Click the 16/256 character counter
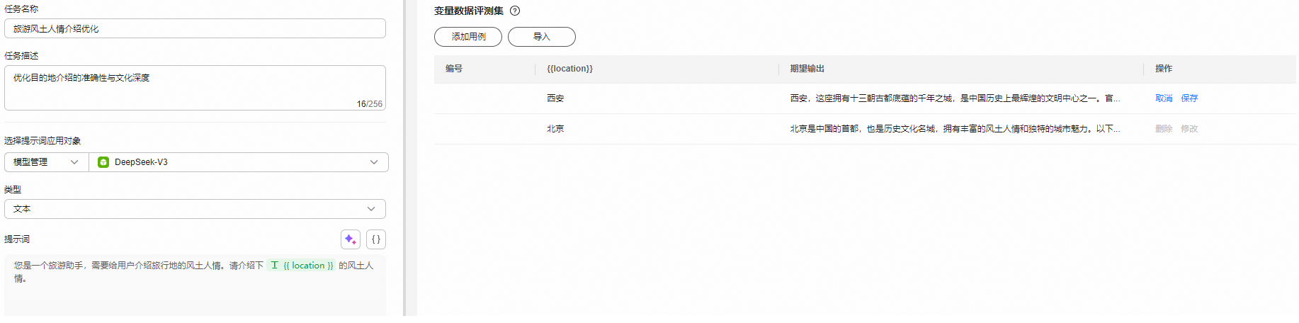Image resolution: width=1299 pixels, height=323 pixels. [369, 104]
